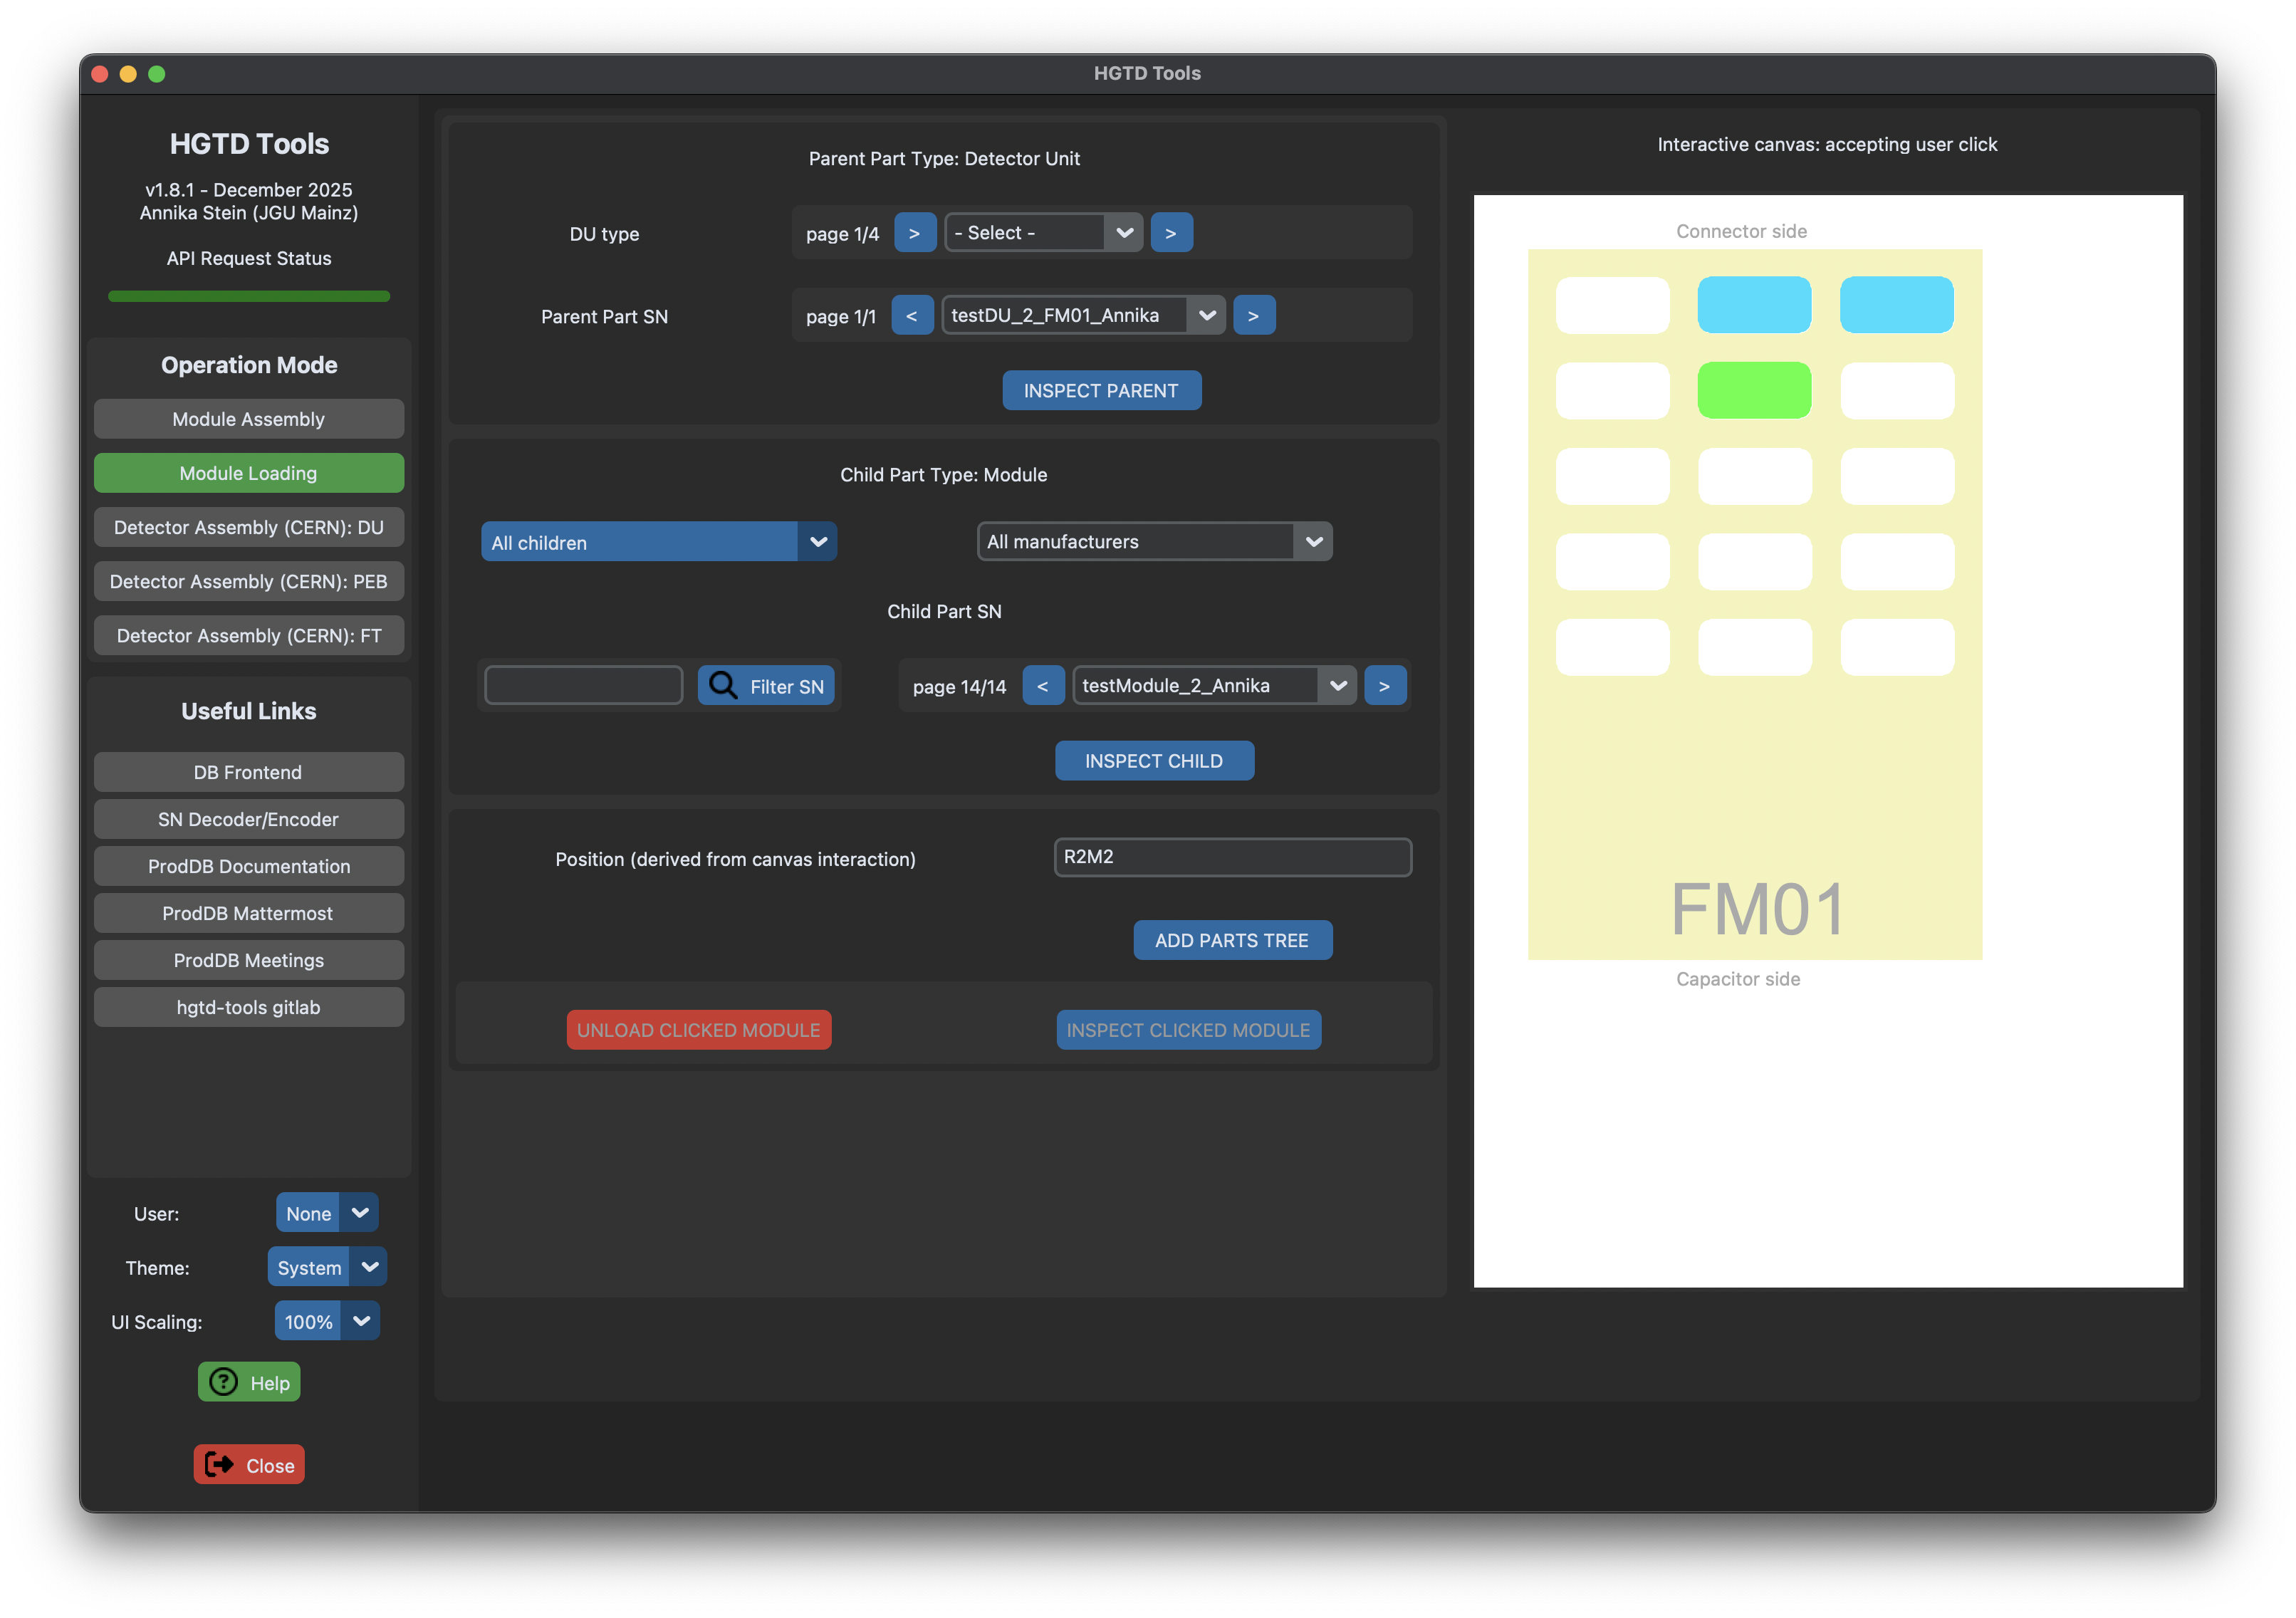This screenshot has width=2296, height=1618.
Task: Switch to Module Assembly mode
Action: coord(249,419)
